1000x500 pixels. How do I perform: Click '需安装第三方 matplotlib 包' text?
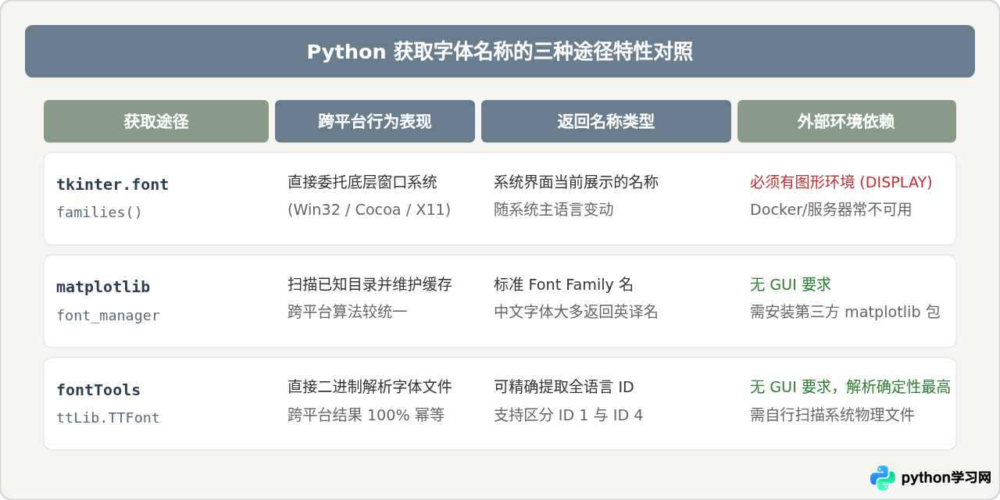coord(845,312)
